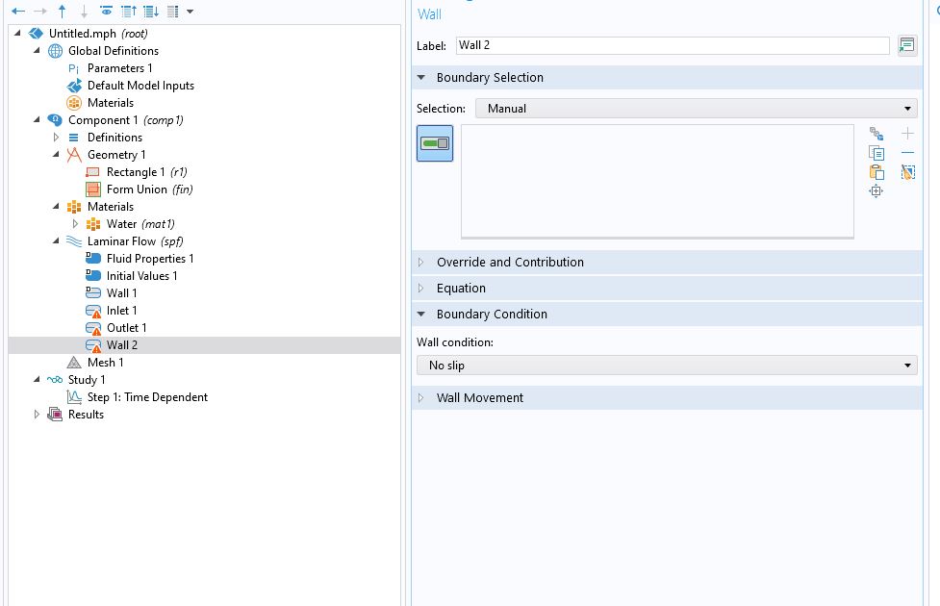The width and height of the screenshot is (940, 606).
Task: Click the back navigation arrow in the toolbar
Action: click(18, 12)
